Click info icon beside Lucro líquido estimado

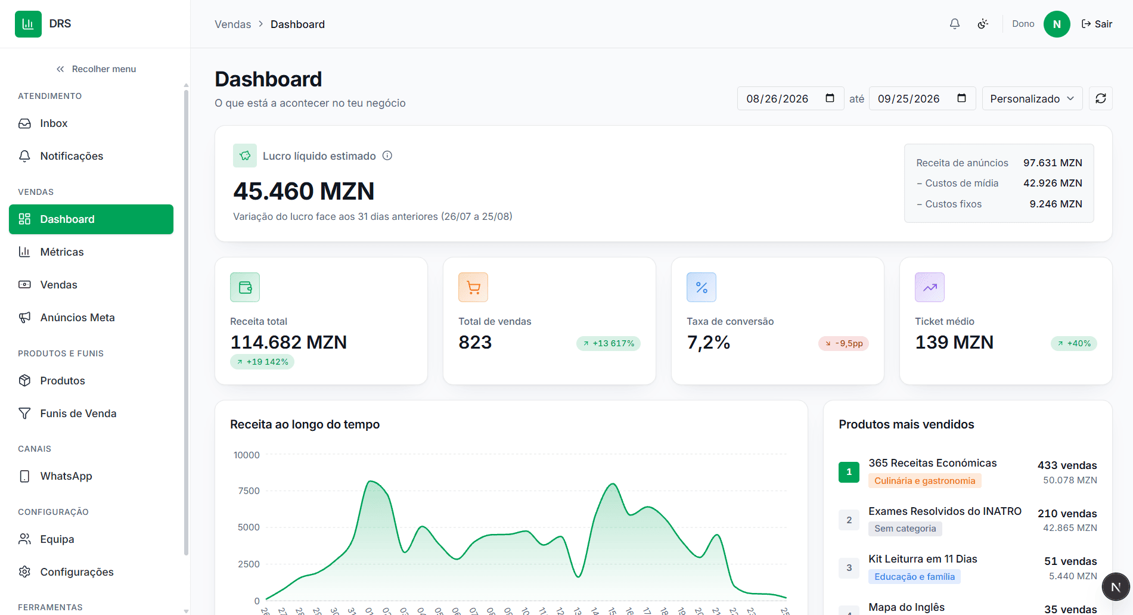pos(387,156)
